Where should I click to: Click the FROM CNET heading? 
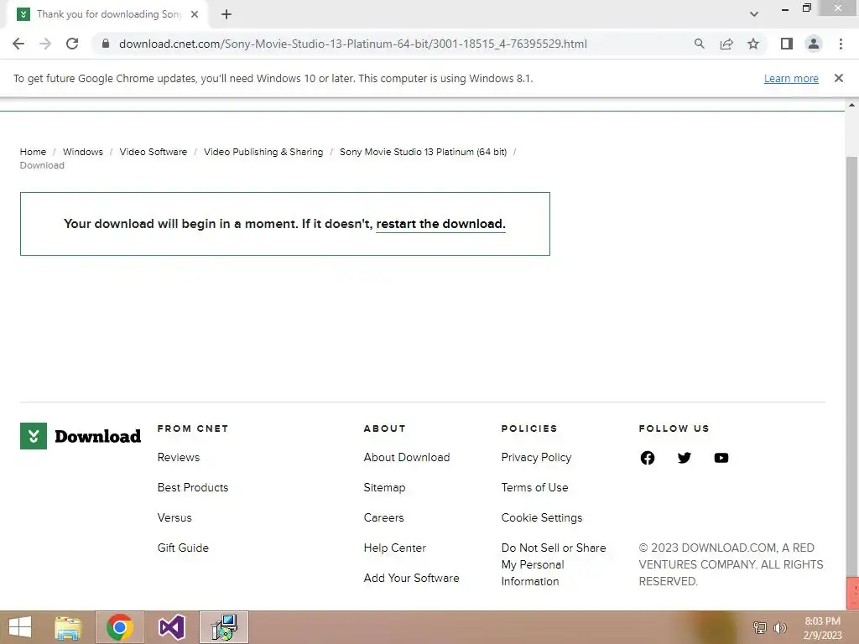pyautogui.click(x=193, y=428)
